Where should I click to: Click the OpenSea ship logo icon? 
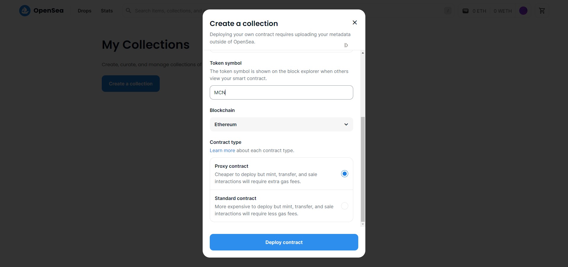pyautogui.click(x=25, y=11)
